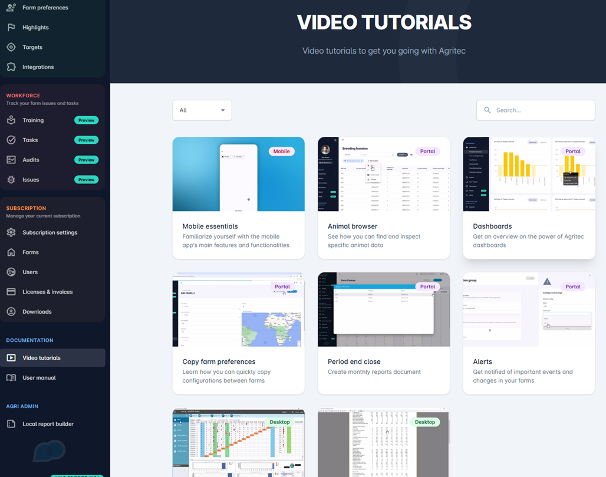Click the Downloads arrow icon
Viewport: 606px width, 477px height.
click(x=11, y=312)
